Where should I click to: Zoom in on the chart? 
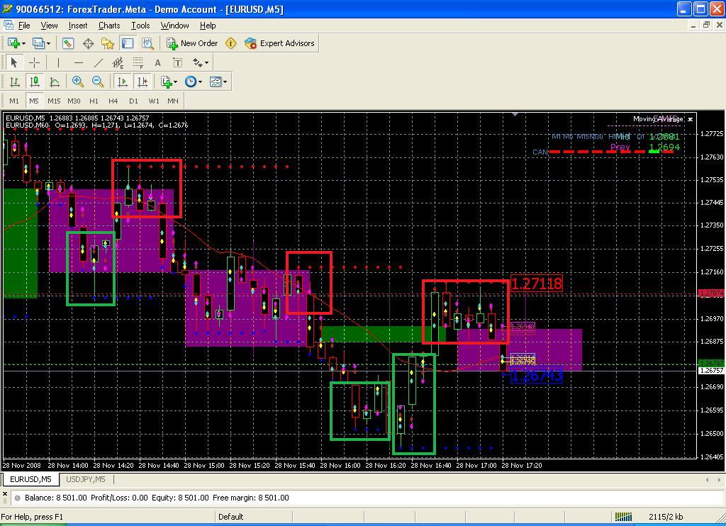78,82
